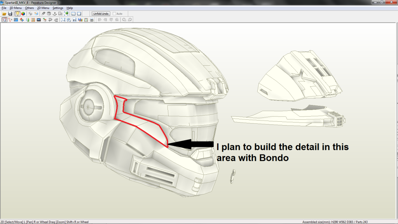Screen dimensions: 398x224
Task: Click the redo arrow icon
Action: click(56, 20)
